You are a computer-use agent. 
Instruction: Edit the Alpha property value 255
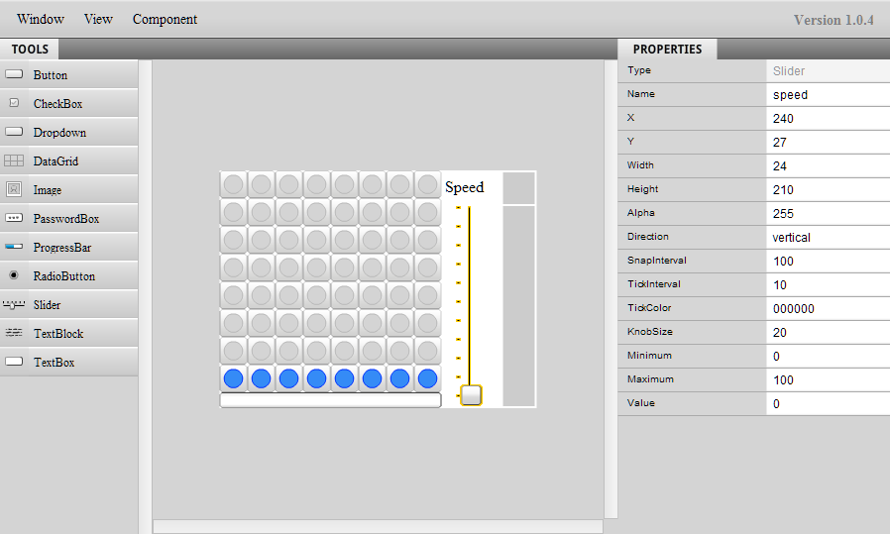(x=829, y=214)
